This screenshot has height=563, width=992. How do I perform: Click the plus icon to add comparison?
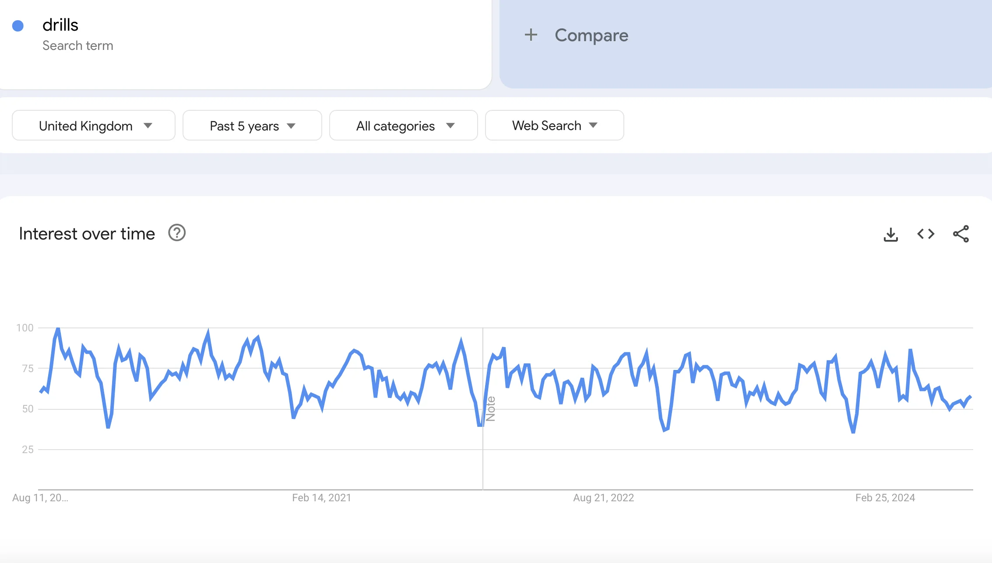[531, 35]
